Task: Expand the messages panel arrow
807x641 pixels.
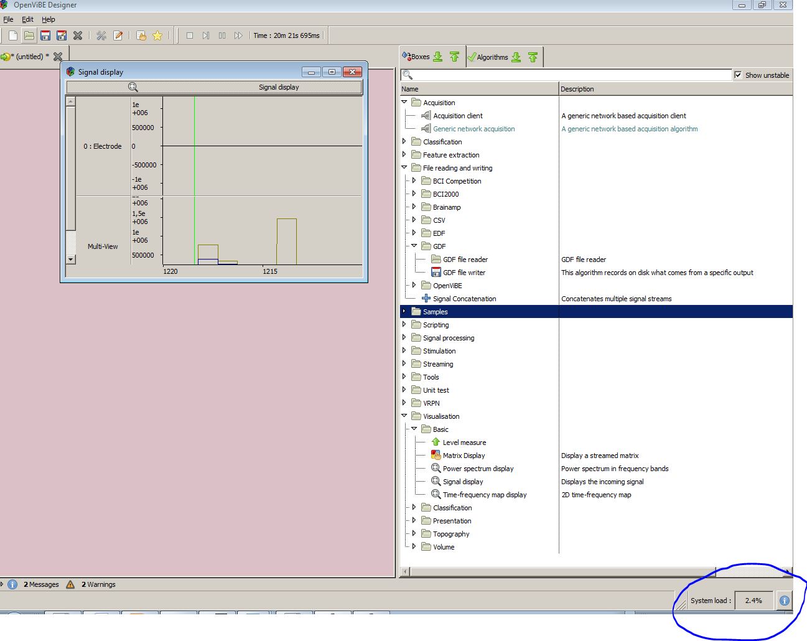Action: pos(2,584)
